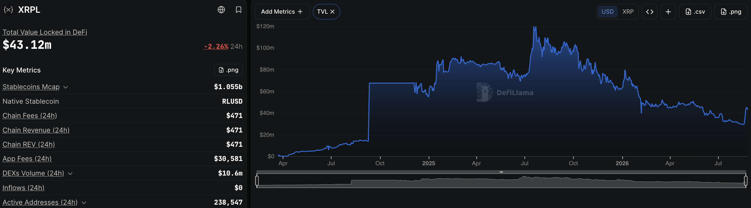Expand the Stablecoins Mcap row
The image size is (751, 208).
(x=66, y=87)
